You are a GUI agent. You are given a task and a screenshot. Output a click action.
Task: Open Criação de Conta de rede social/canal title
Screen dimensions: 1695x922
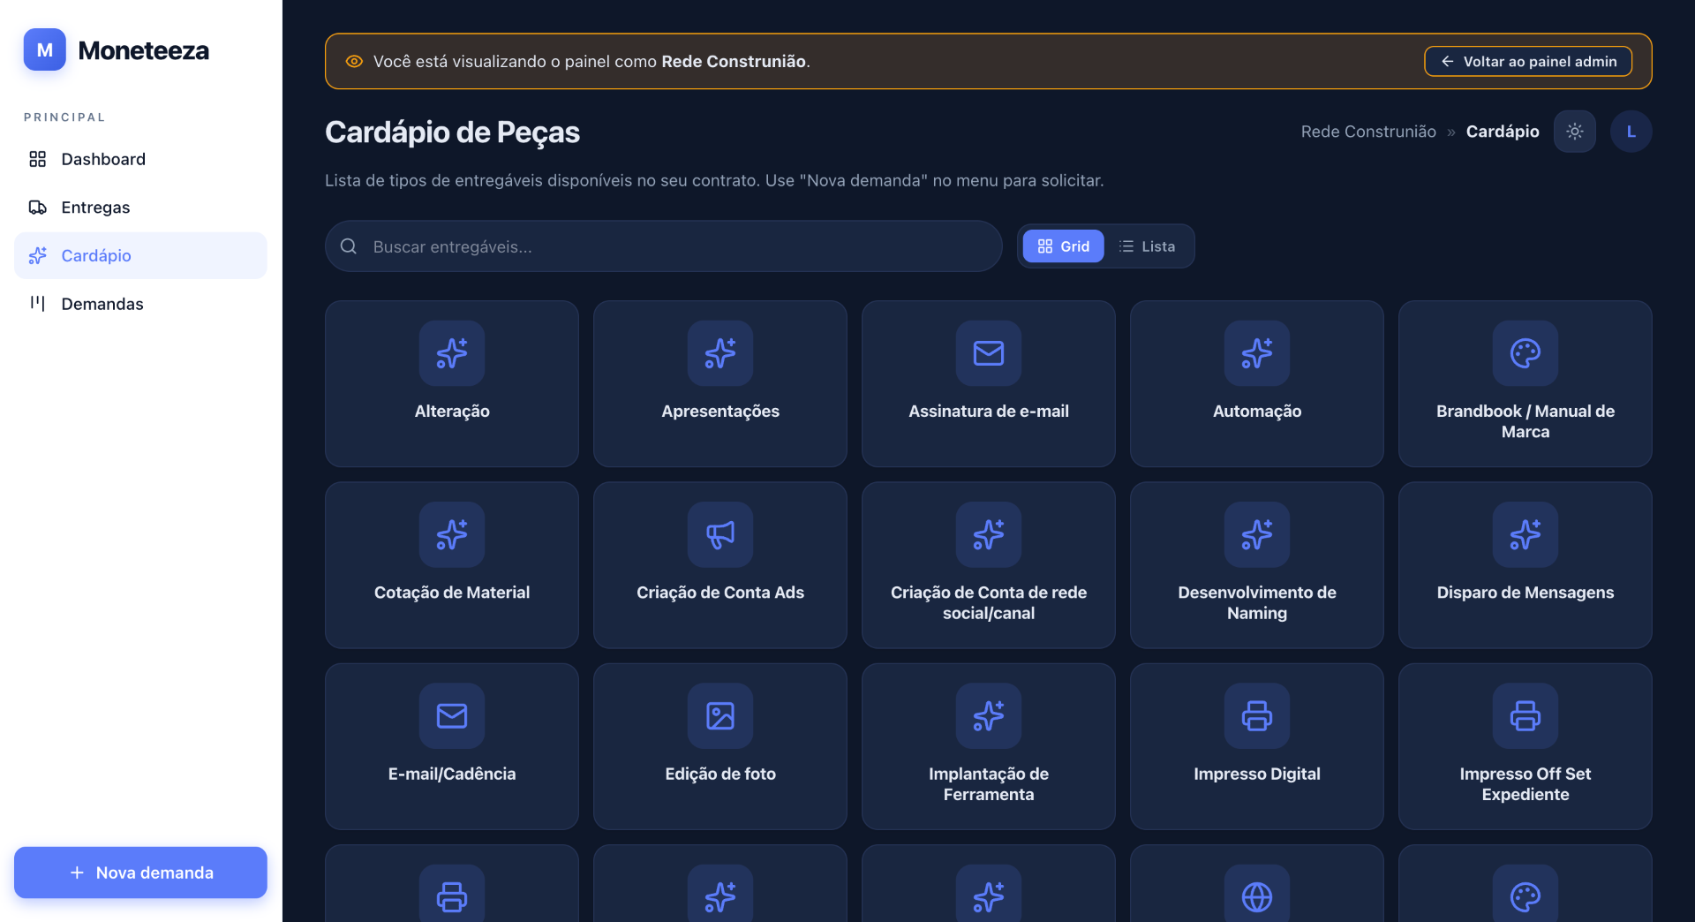(989, 602)
